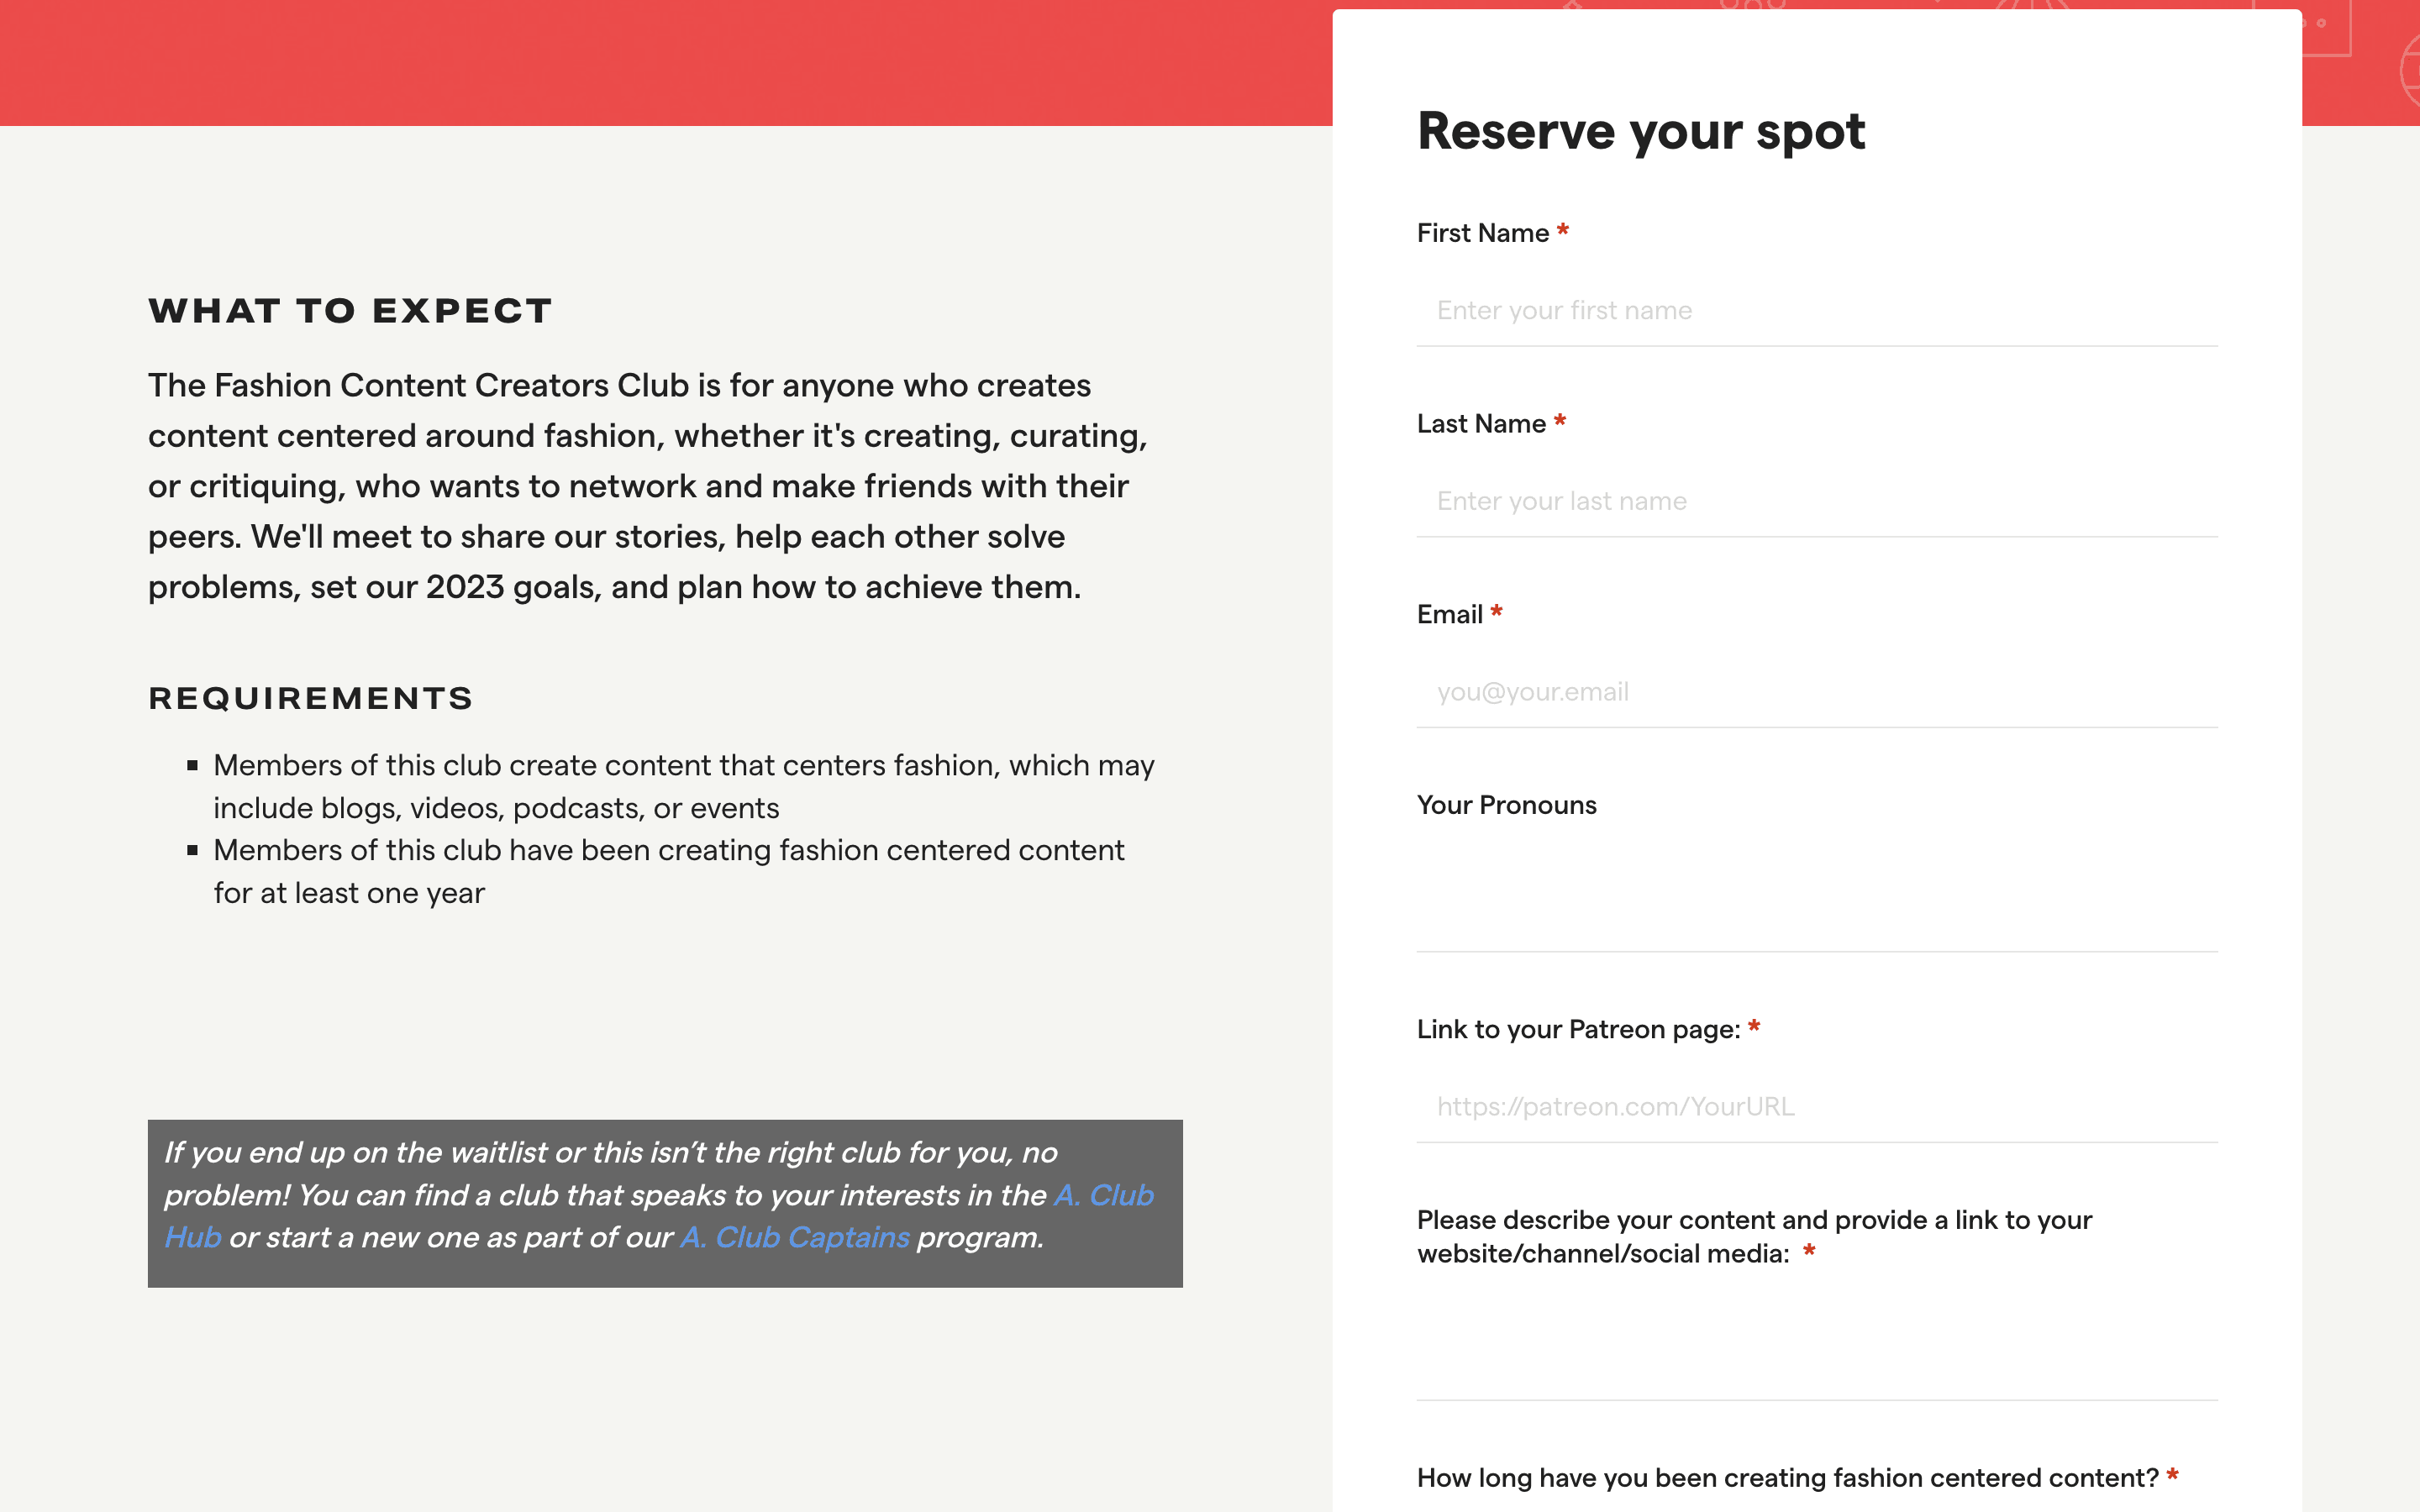
Task: Click the "First Name" field label
Action: point(1482,233)
